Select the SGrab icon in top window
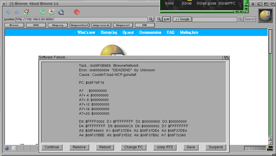Screen dimensions: 276x156 coord(187,3)
